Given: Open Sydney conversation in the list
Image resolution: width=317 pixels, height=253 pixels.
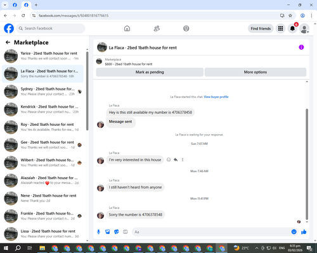Looking at the screenshot, I should tap(42, 92).
